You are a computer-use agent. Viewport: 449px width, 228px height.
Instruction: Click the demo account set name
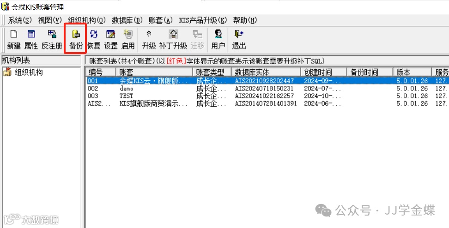(126, 89)
